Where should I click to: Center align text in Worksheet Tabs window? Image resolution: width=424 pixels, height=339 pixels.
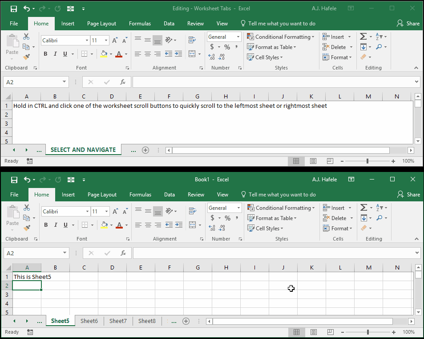147,53
